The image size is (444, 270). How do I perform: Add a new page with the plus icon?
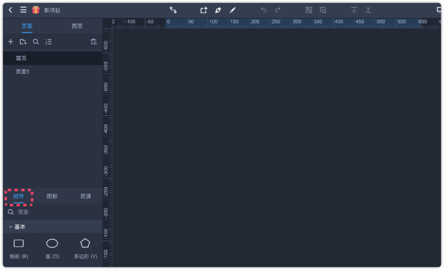click(11, 42)
